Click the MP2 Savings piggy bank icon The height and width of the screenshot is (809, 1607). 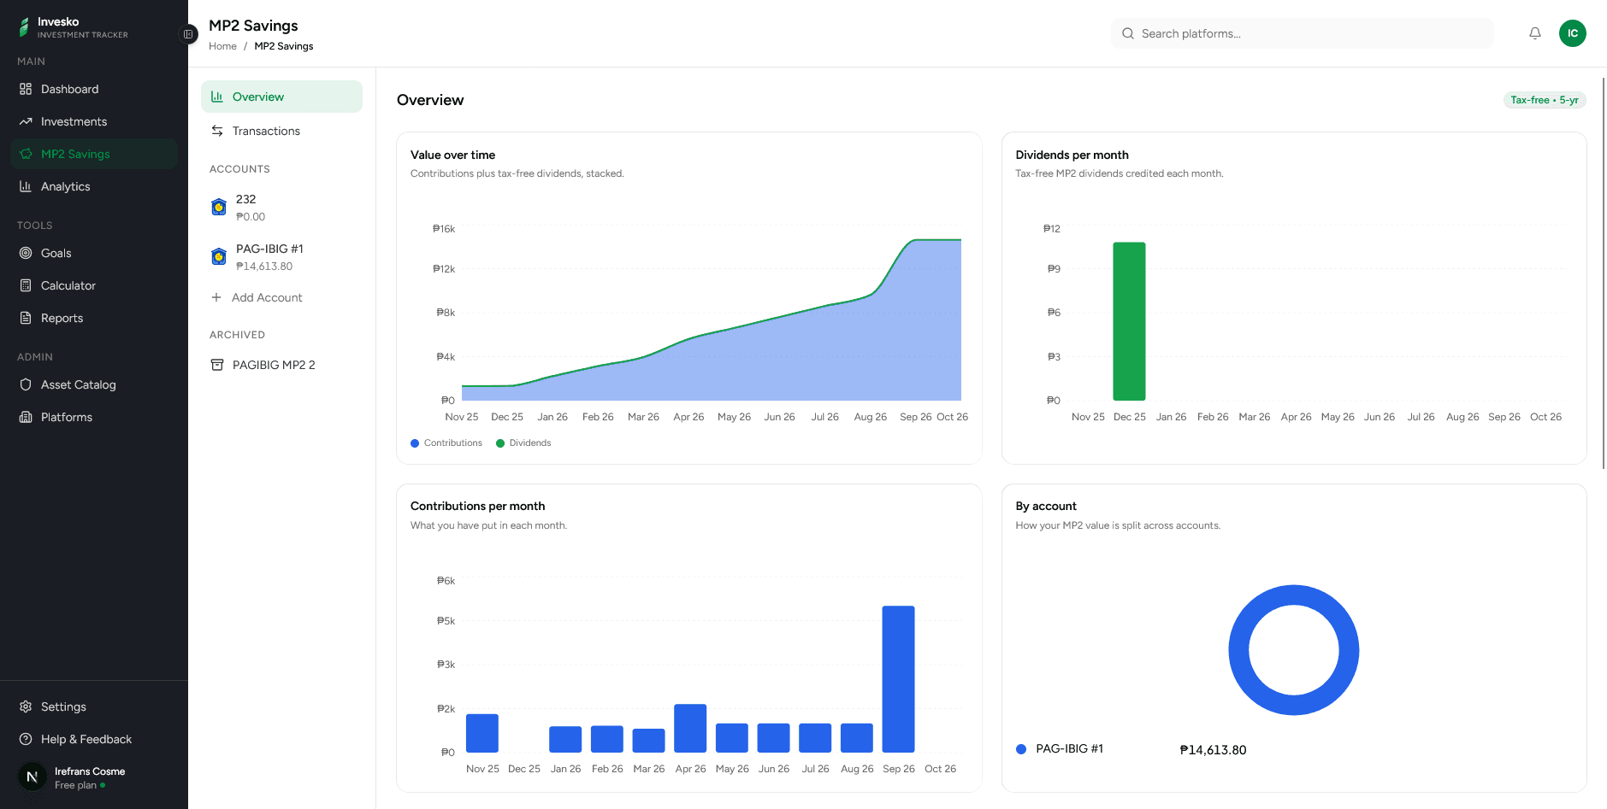[26, 154]
